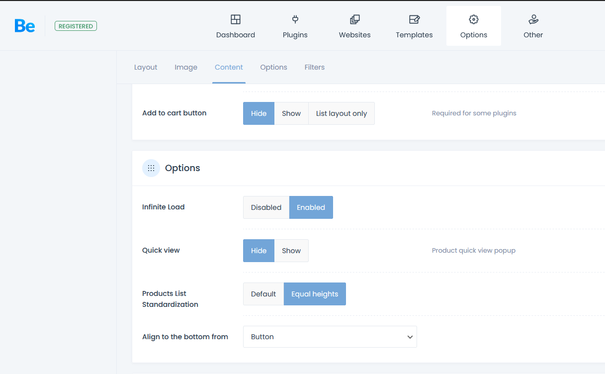This screenshot has height=374, width=605.
Task: Switch to the Image tab
Action: point(186,67)
